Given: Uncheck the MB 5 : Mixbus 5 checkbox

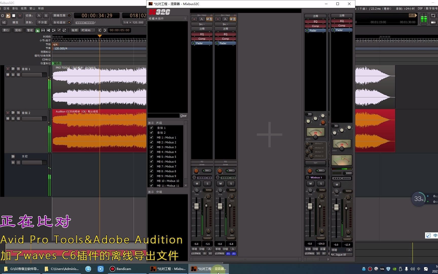Looking at the screenshot, I should point(151,157).
